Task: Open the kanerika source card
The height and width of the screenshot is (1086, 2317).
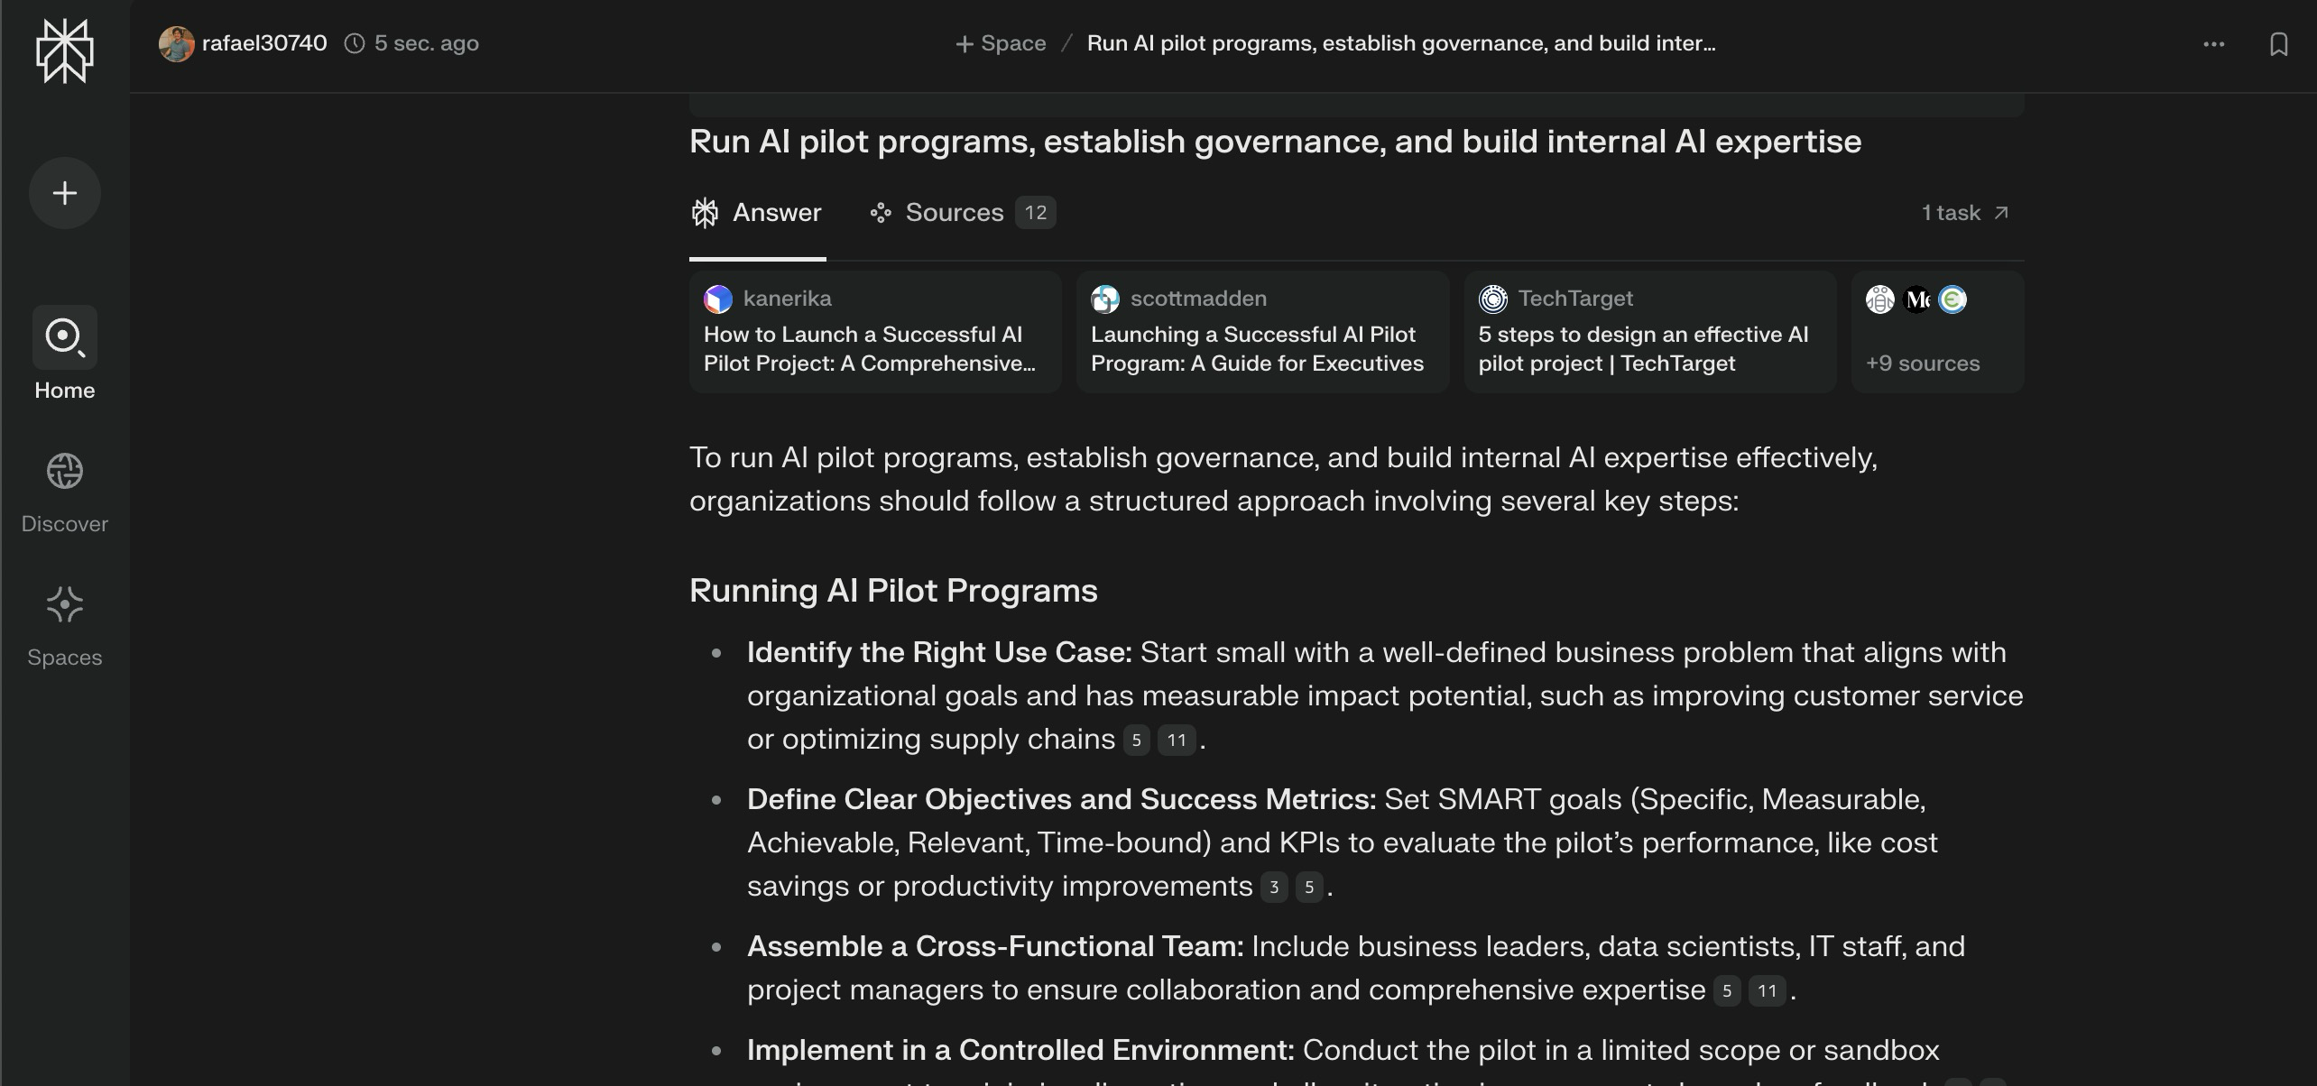Action: pyautogui.click(x=875, y=331)
